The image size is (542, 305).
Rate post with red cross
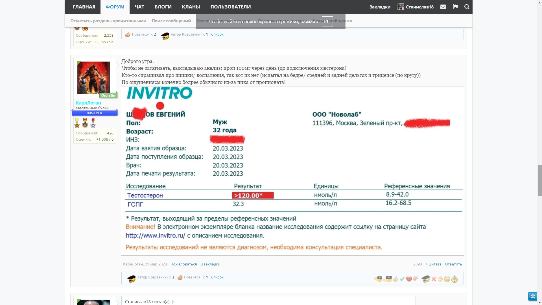[x=434, y=279]
